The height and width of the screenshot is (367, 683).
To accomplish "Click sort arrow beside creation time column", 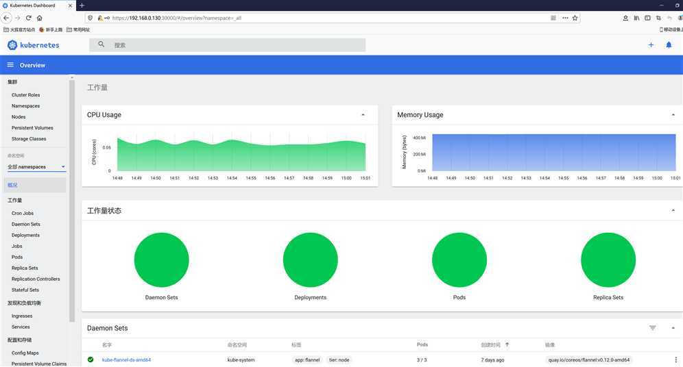I will pyautogui.click(x=507, y=344).
